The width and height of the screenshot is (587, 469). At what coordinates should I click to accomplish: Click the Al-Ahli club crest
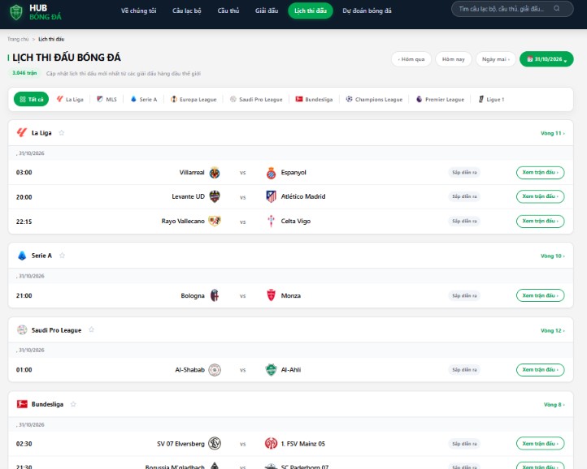(x=271, y=370)
